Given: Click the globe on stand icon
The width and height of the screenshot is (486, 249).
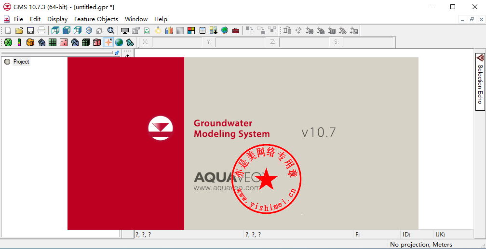Looking at the screenshot, I should [224, 30].
